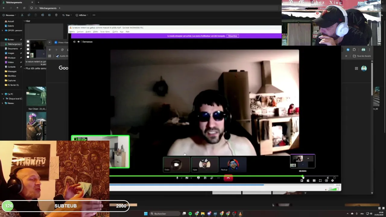Open the three-dot more options in Explorer toolbar
This screenshot has height=217, width=386.
coord(94,15)
